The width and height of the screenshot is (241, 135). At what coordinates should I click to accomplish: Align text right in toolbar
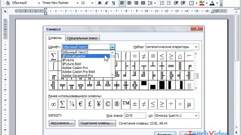click(x=136, y=3)
